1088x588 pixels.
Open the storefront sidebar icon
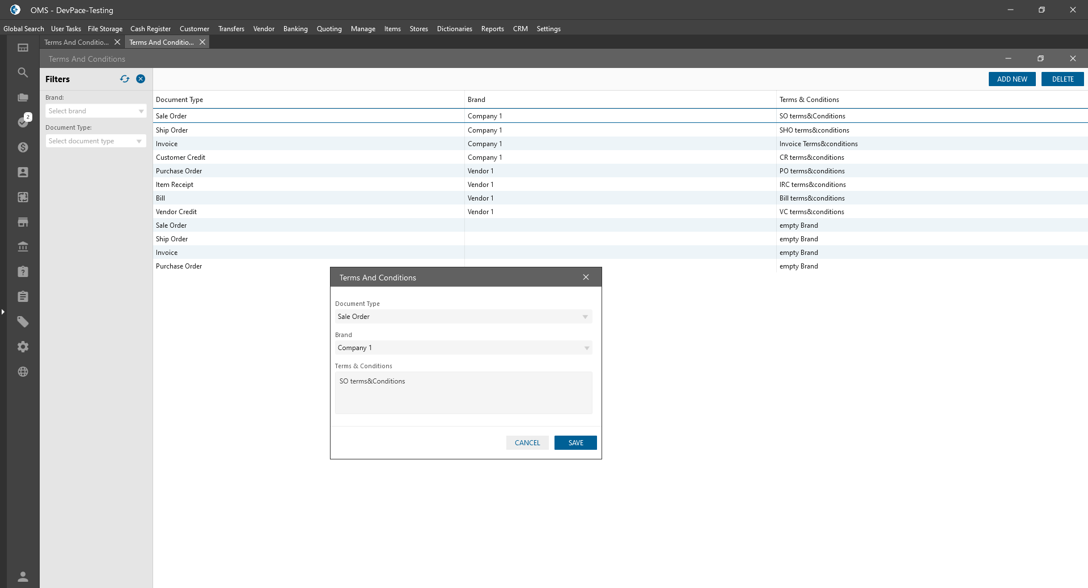tap(23, 222)
